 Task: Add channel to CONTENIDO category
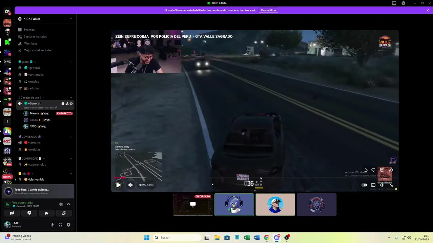71,137
